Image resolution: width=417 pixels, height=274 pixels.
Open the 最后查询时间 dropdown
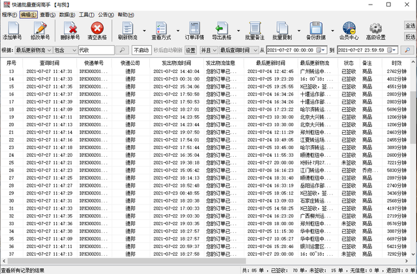point(238,50)
